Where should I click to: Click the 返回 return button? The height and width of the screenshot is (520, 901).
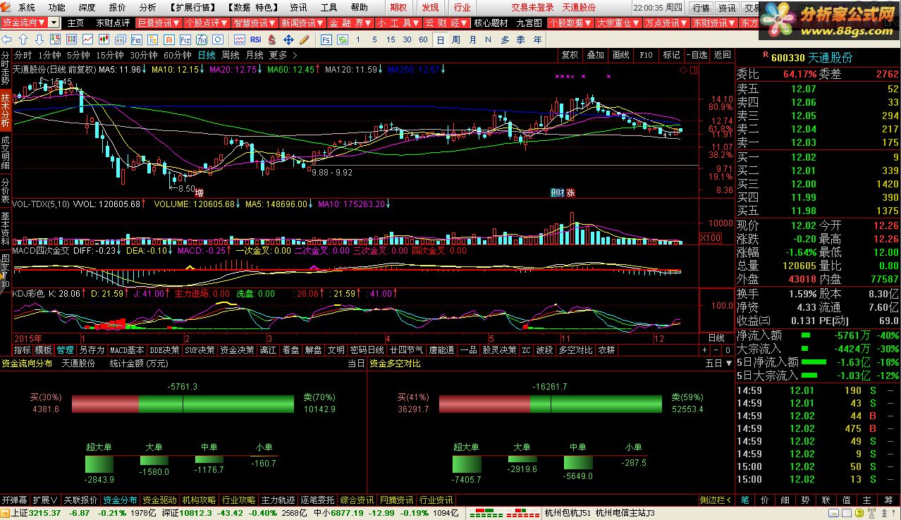[x=723, y=55]
